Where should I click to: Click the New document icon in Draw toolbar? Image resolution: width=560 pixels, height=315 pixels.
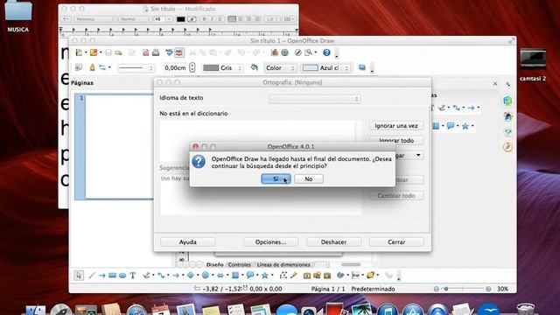[79, 52]
